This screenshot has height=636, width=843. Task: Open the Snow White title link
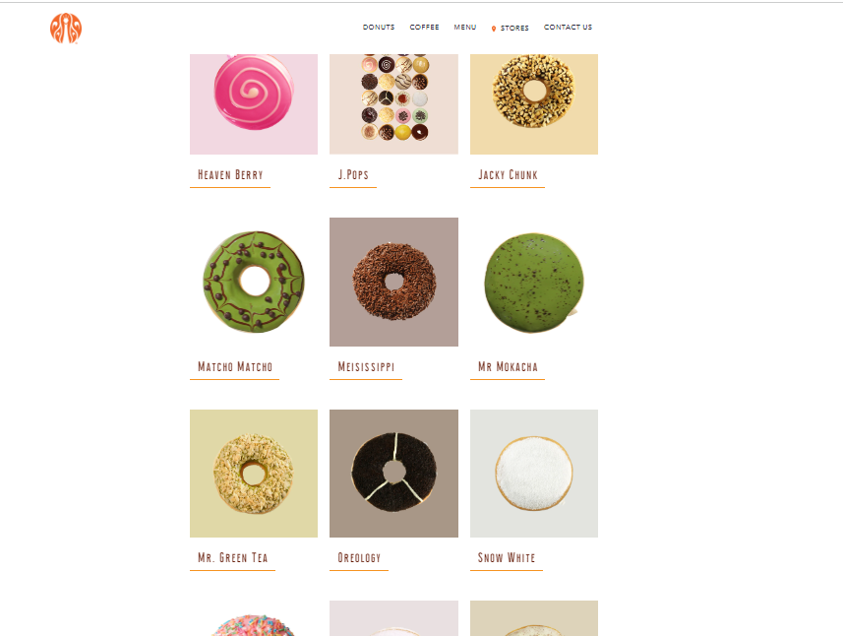tap(507, 558)
